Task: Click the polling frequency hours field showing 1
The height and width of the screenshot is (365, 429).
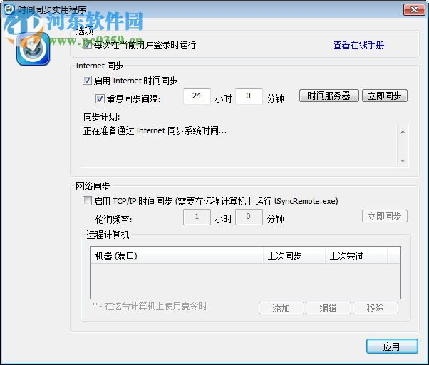Action: 197,217
